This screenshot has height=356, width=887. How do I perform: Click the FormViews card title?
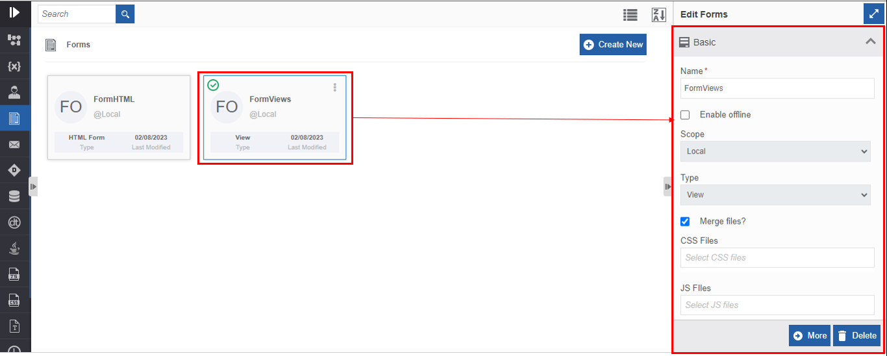point(270,99)
